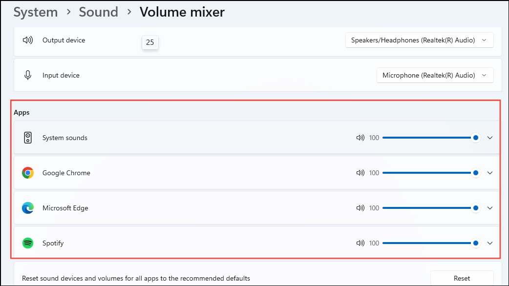Click the Microsoft Edge app icon
This screenshot has height=286, width=509.
point(28,208)
